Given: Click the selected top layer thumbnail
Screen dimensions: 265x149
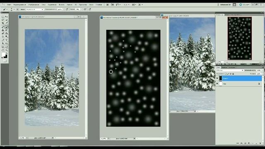Looking at the screenshot, I should pos(221,78).
